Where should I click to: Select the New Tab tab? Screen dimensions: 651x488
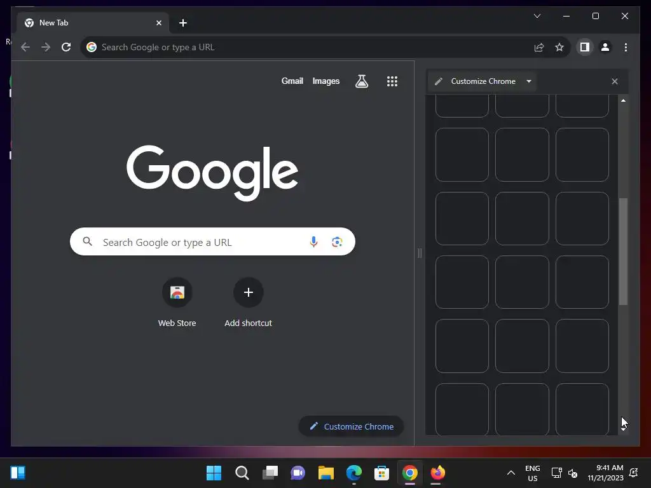93,23
